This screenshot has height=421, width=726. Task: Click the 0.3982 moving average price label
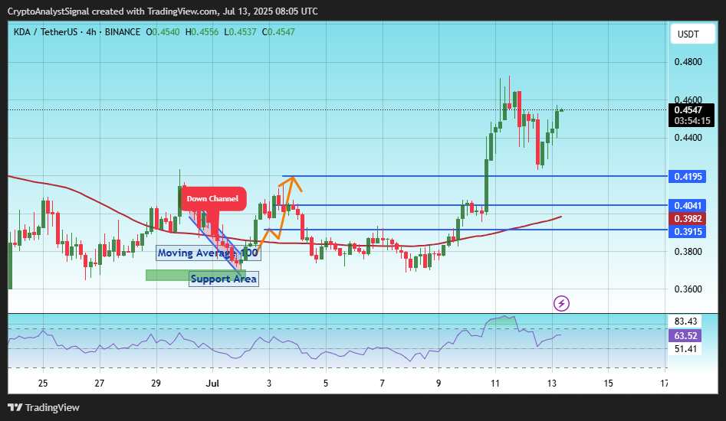tap(687, 219)
